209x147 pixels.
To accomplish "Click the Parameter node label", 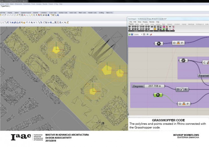I will [x=203, y=75].
